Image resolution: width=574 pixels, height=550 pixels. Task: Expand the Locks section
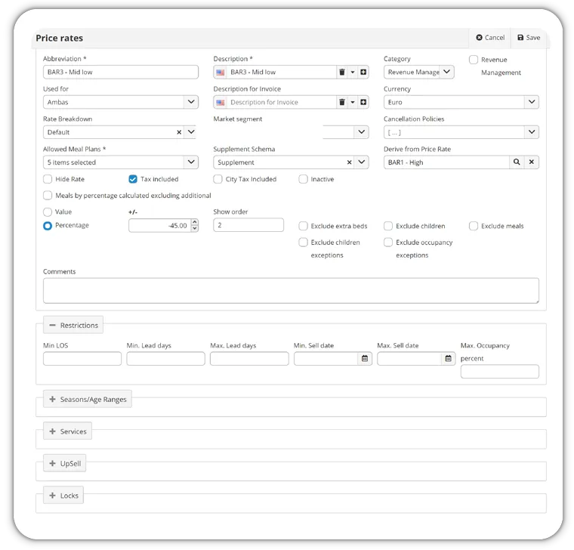(x=63, y=496)
